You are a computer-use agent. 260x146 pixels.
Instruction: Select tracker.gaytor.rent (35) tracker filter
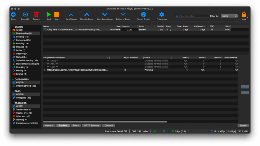26,123
